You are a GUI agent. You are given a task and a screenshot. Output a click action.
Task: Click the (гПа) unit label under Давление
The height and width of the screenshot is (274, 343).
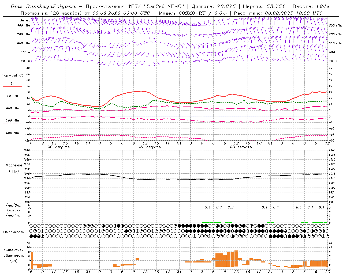pyautogui.click(x=14, y=171)
